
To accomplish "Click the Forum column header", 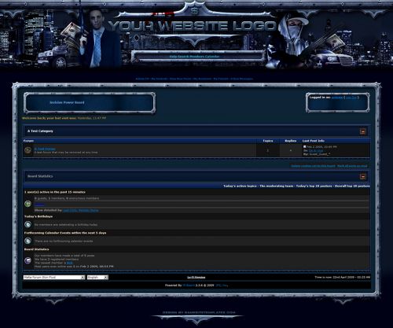I will coord(28,141).
